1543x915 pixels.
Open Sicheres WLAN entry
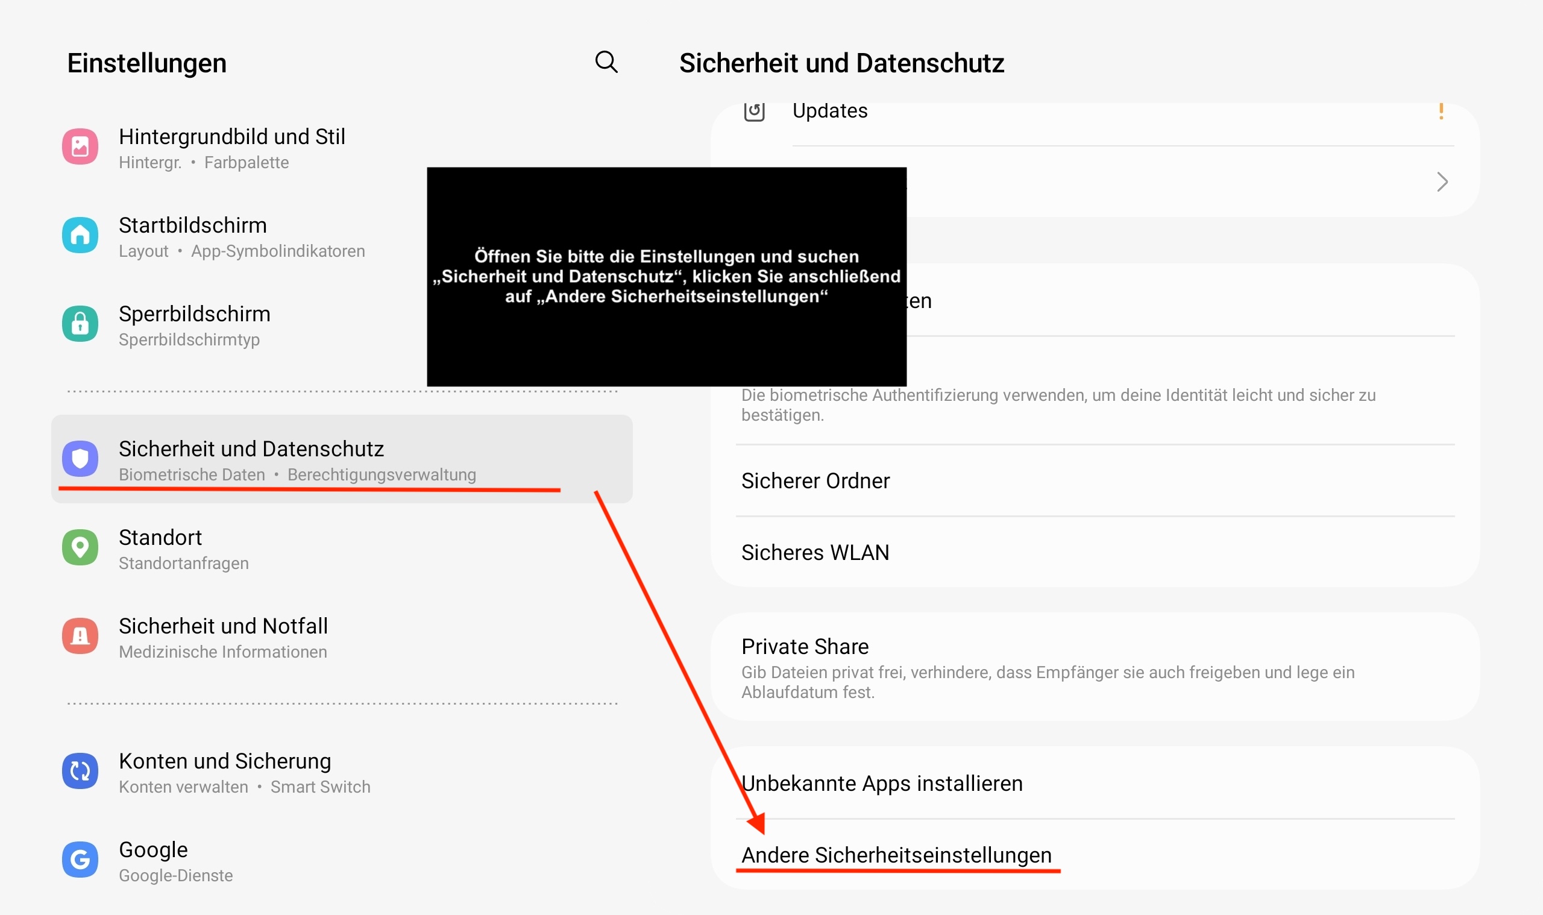point(815,553)
